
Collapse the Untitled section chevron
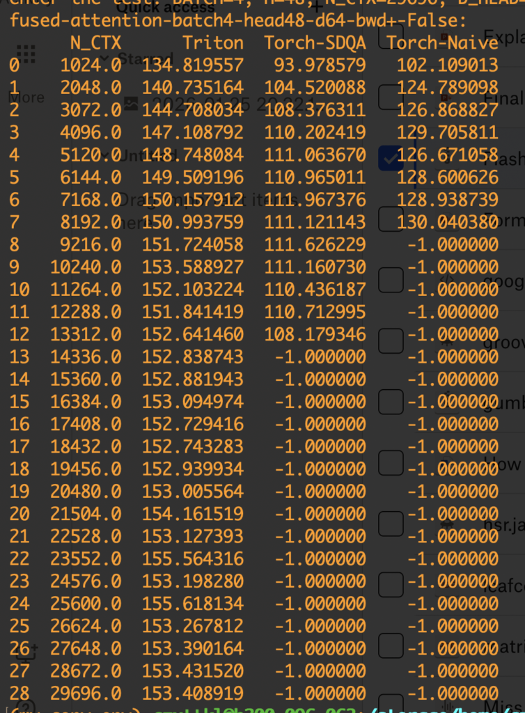(105, 155)
